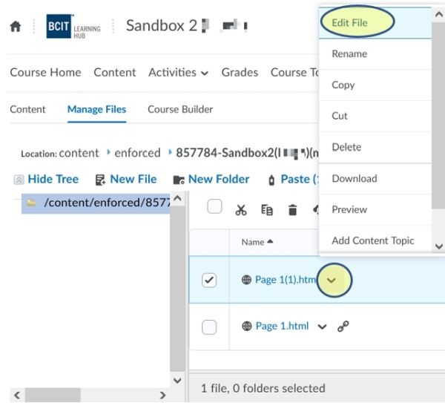Select the /content/enforced tree folder
This screenshot has height=403, width=445.
(x=96, y=203)
